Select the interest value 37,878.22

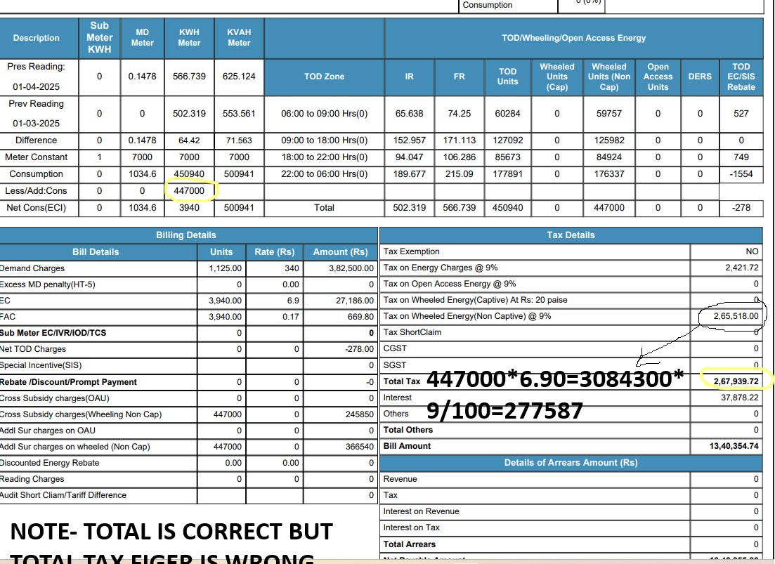coord(739,398)
